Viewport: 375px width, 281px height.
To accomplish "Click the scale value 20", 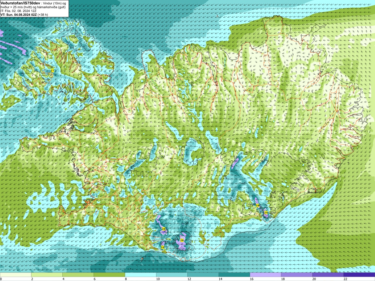I will [314, 279].
